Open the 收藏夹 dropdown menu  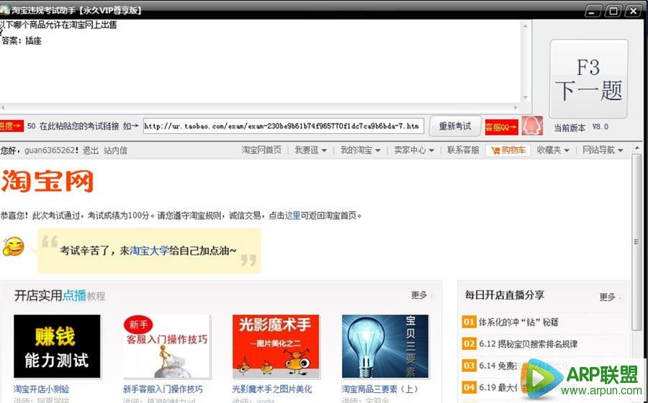click(x=553, y=150)
